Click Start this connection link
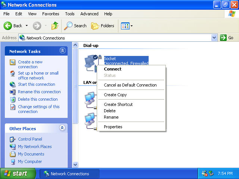This screenshot has height=179, width=239. [x=37, y=84]
